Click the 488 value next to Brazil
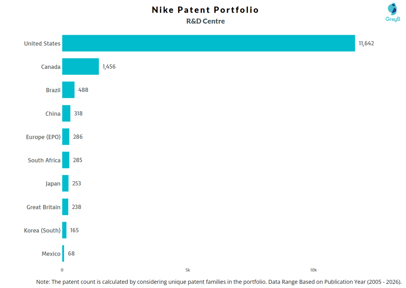 coord(83,90)
